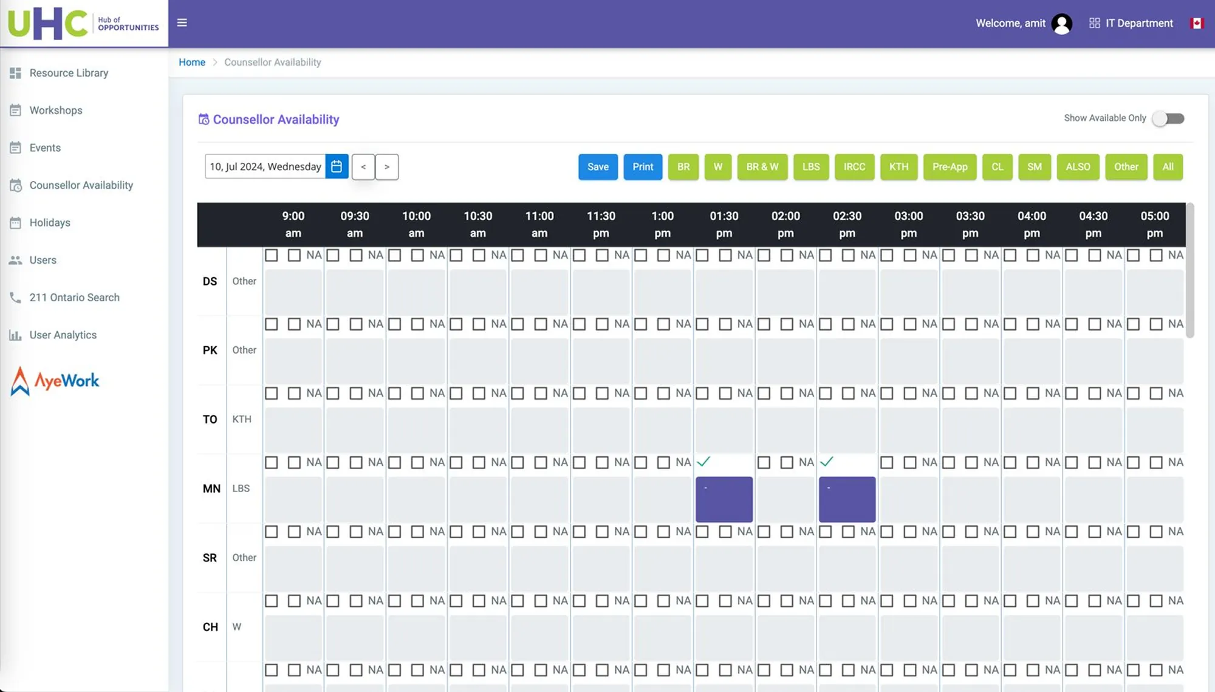Open Users menu item
Viewport: 1215px width, 692px height.
click(43, 260)
